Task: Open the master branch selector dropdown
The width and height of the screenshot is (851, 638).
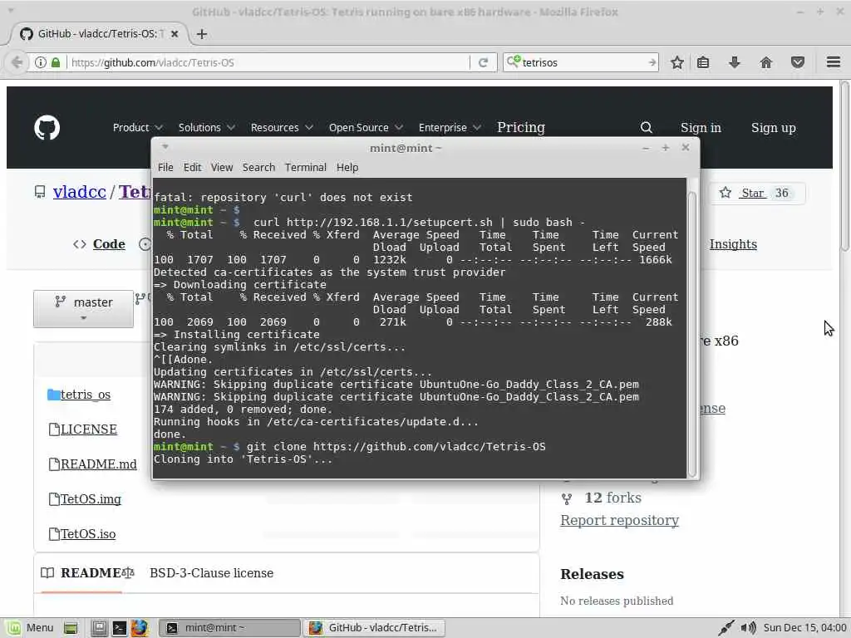Action: click(84, 309)
